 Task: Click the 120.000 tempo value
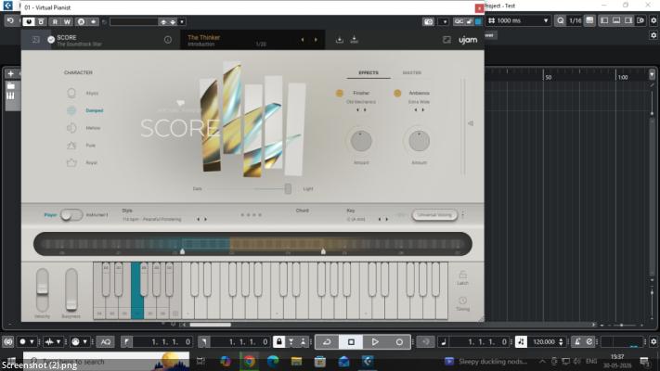pos(544,342)
